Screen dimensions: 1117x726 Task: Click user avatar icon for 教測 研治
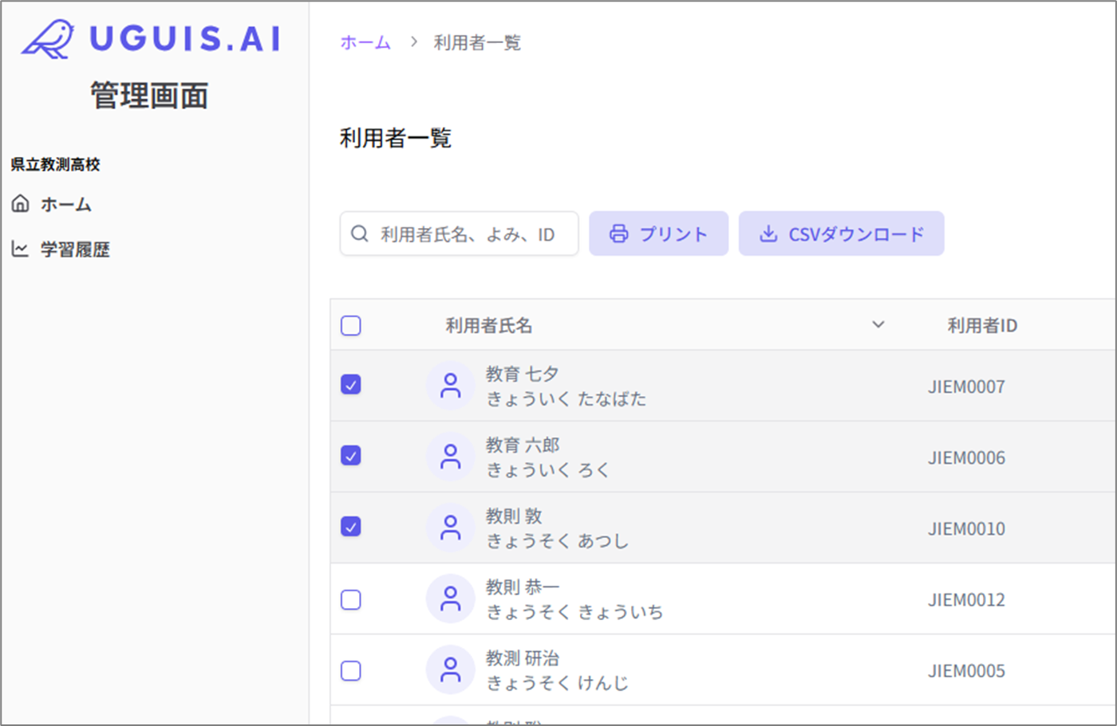point(450,669)
